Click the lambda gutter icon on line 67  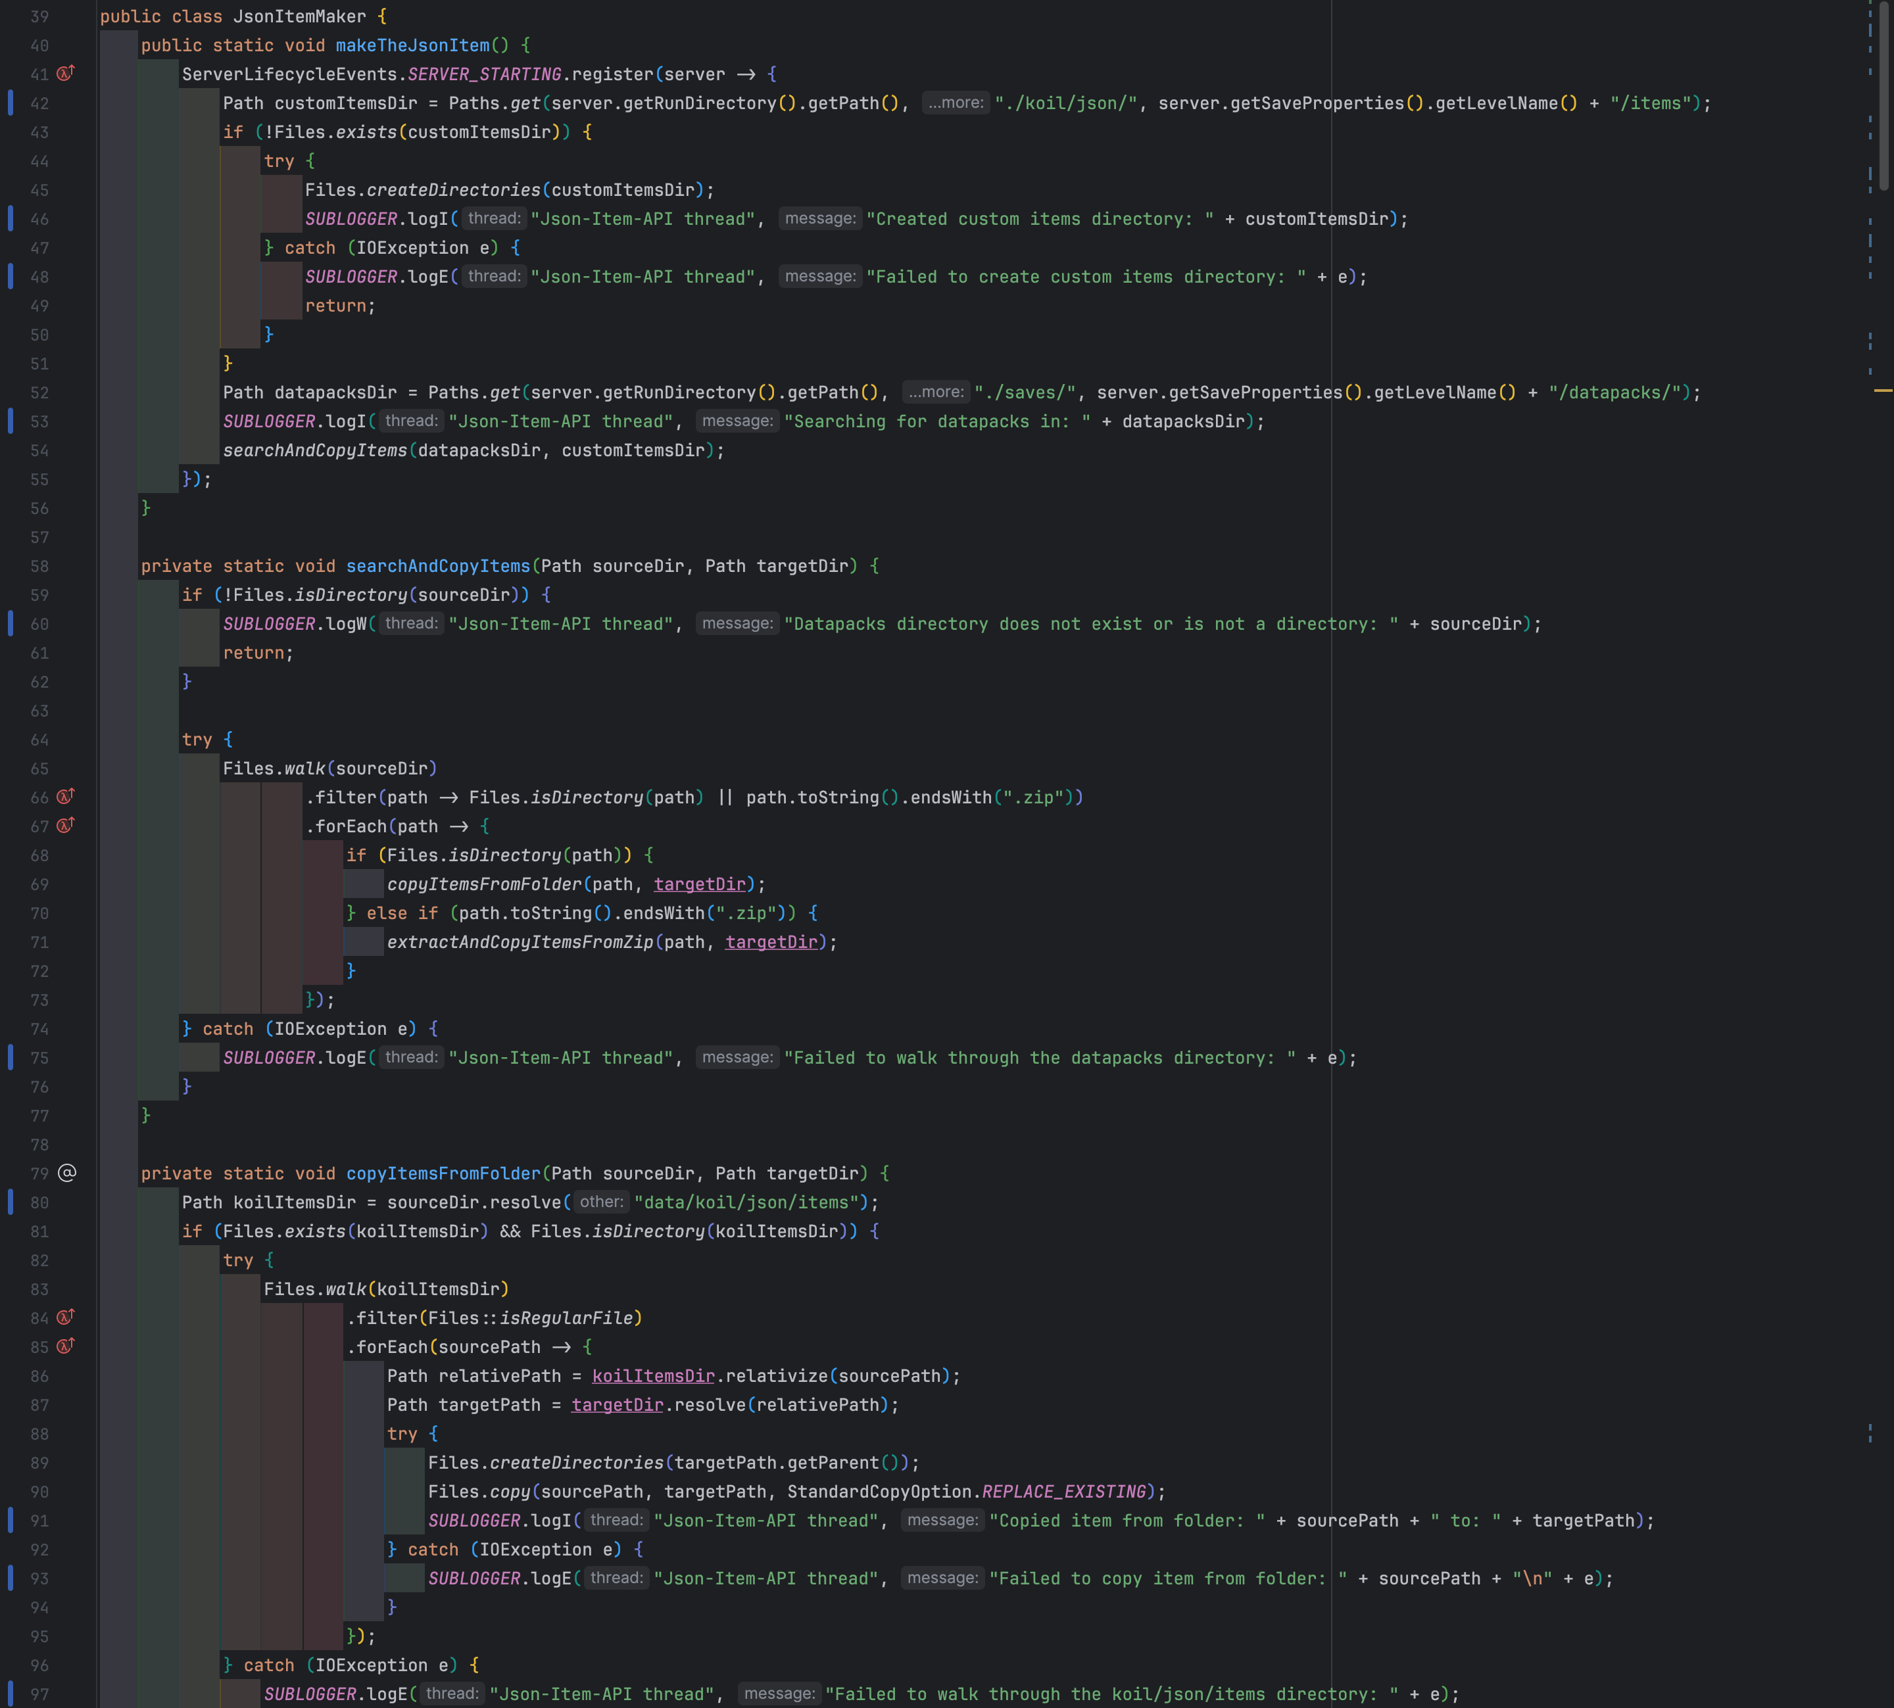coord(64,826)
